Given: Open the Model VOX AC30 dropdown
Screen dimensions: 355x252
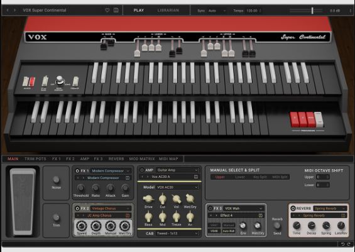Looking at the screenshot, I should click(x=177, y=187).
